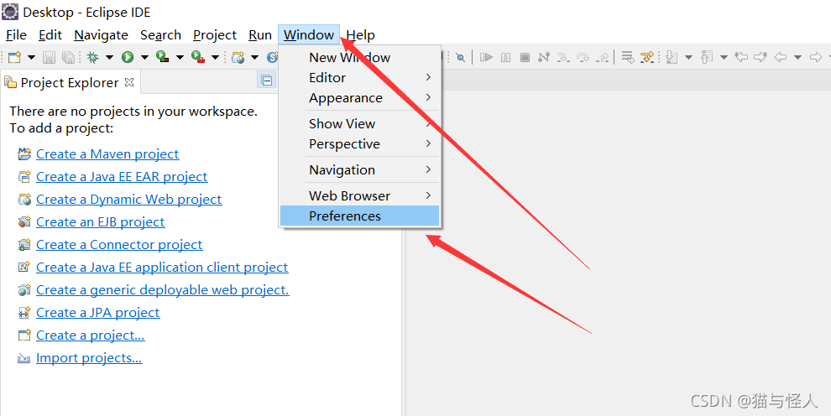Click the Terminate stop square icon
Screen dimensions: 831x416
pos(525,57)
